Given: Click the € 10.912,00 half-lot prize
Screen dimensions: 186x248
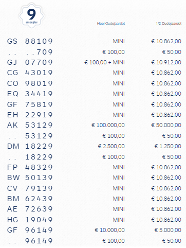Looking at the screenshot, I should pos(166,62).
